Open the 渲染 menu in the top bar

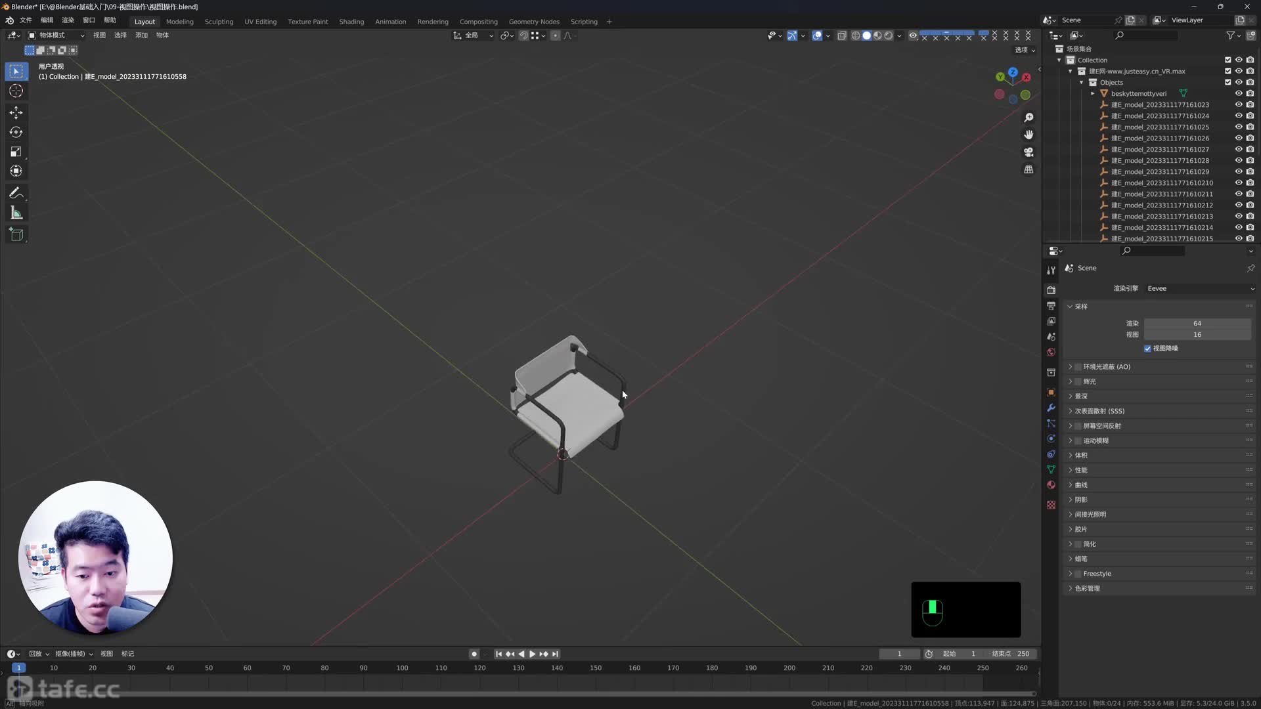68,20
